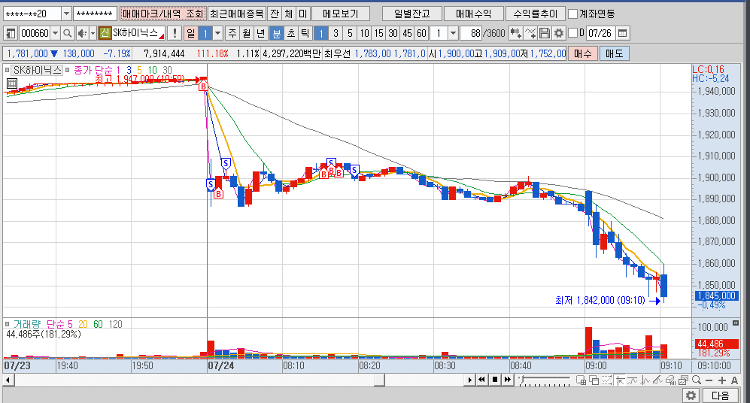750x403 pixels.
Task: Toggle the D checkbox before date field
Action: pos(572,33)
